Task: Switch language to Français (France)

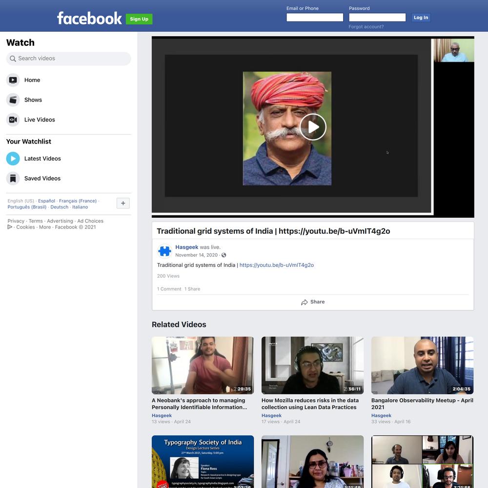Action: (x=78, y=201)
